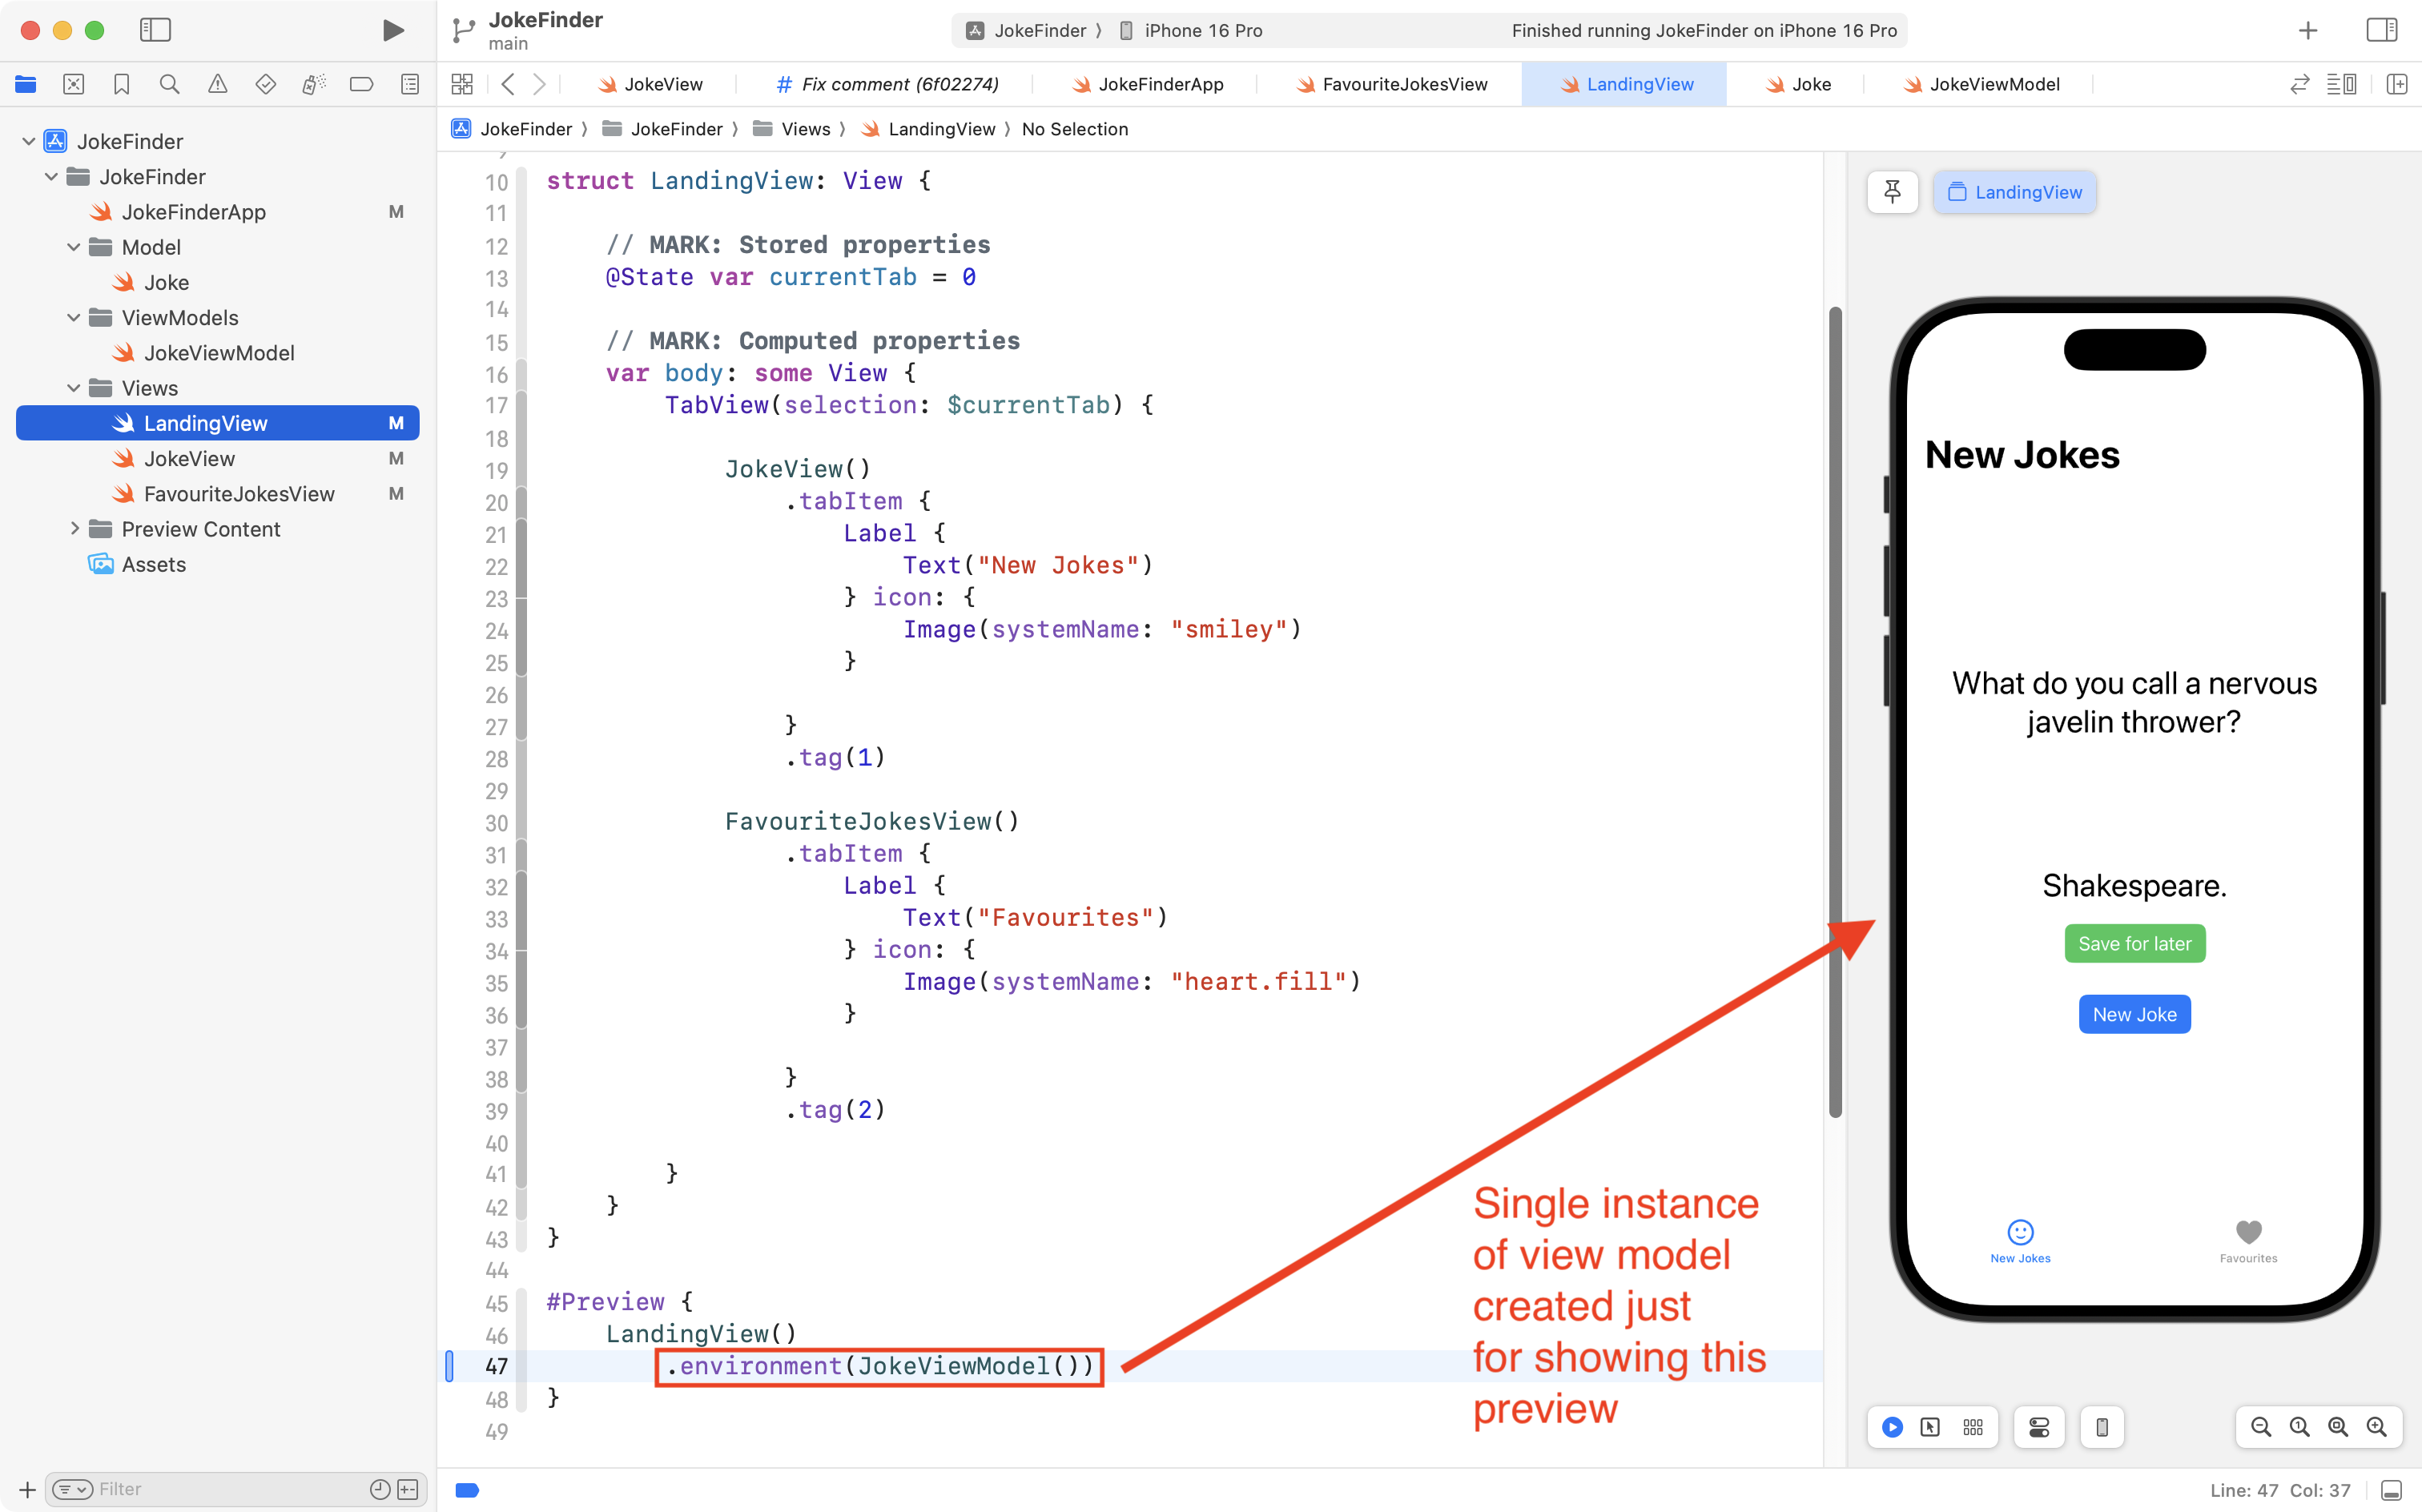Toggle the bottom debug area
2422x1512 pixels.
2391,1490
